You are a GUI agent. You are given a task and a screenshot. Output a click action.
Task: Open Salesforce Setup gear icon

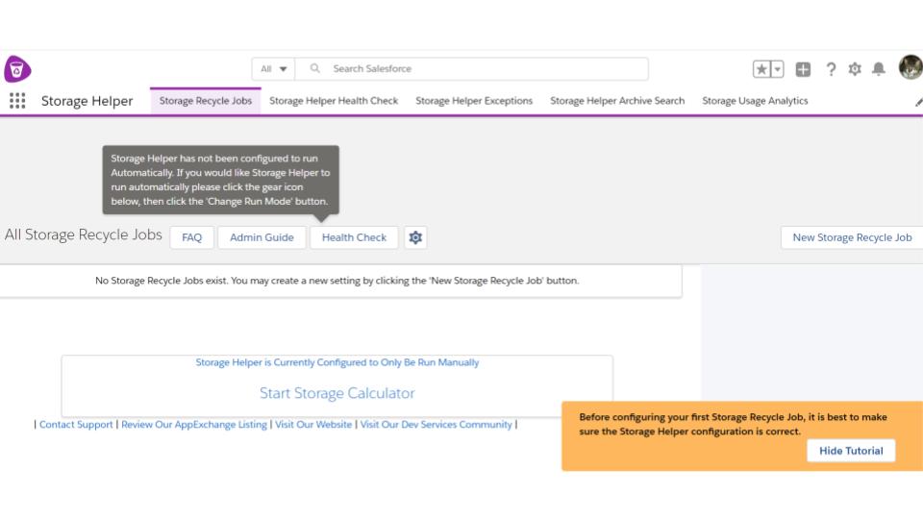[855, 69]
